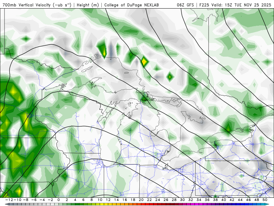Screen dimensions: 274x206
Task: Click the '06Z GFS' model run label
Action: tap(185, 5)
